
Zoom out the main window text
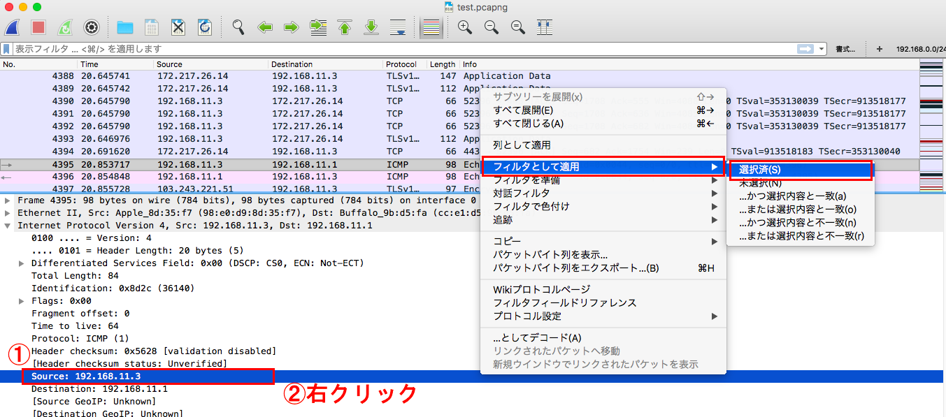[492, 28]
